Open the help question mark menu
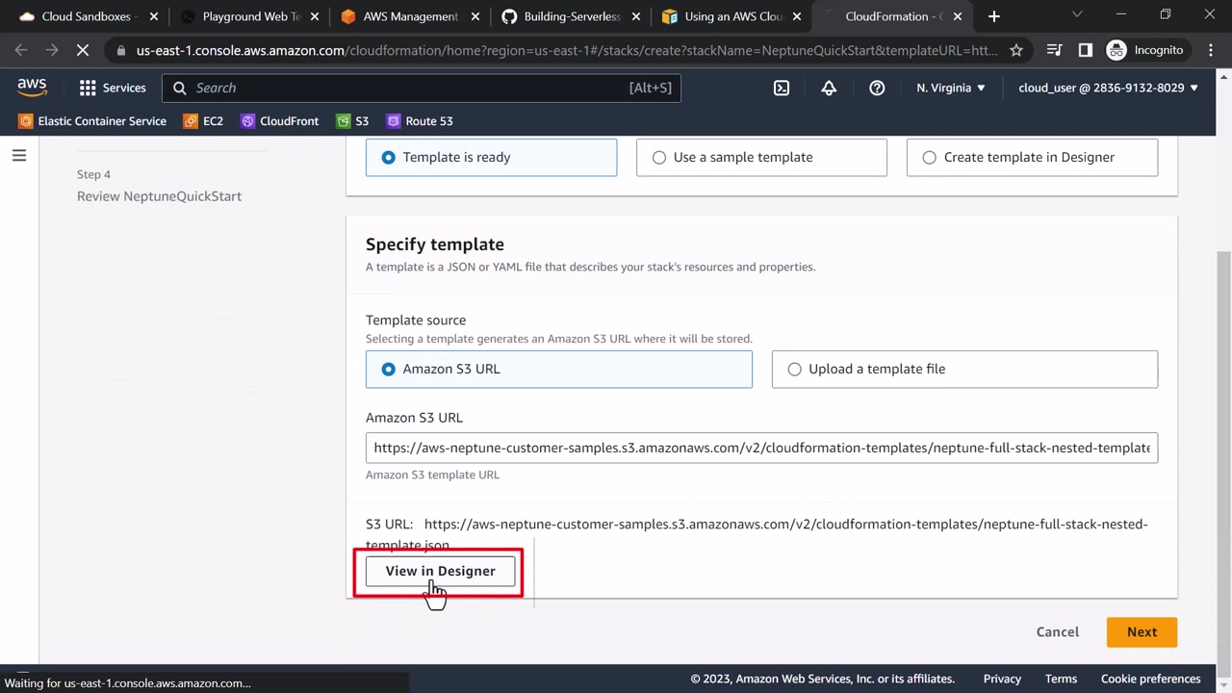 coord(877,88)
